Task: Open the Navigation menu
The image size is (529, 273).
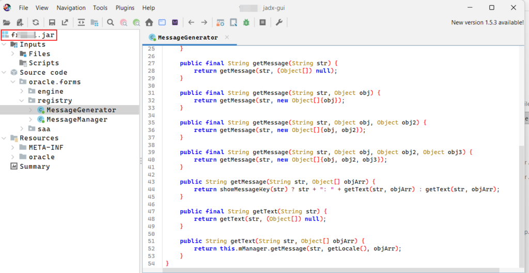Action: tap(71, 8)
